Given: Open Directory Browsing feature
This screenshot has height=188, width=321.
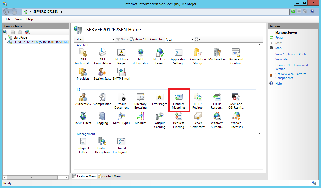Looking at the screenshot, I should (140, 101).
